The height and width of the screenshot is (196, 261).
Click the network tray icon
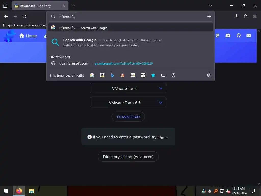[222, 191]
